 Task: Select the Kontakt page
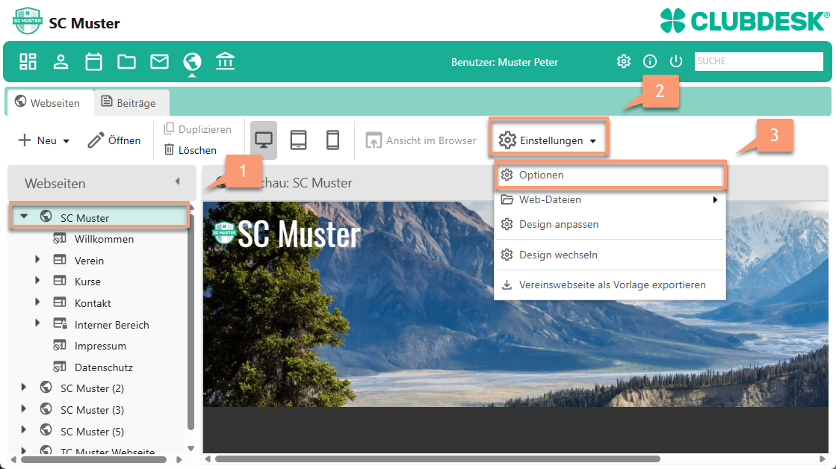click(x=93, y=303)
